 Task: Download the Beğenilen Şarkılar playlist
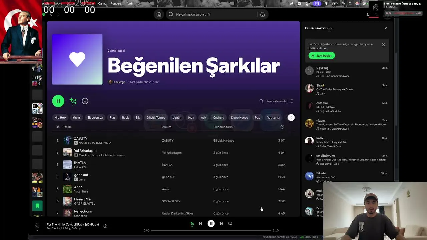(x=85, y=101)
